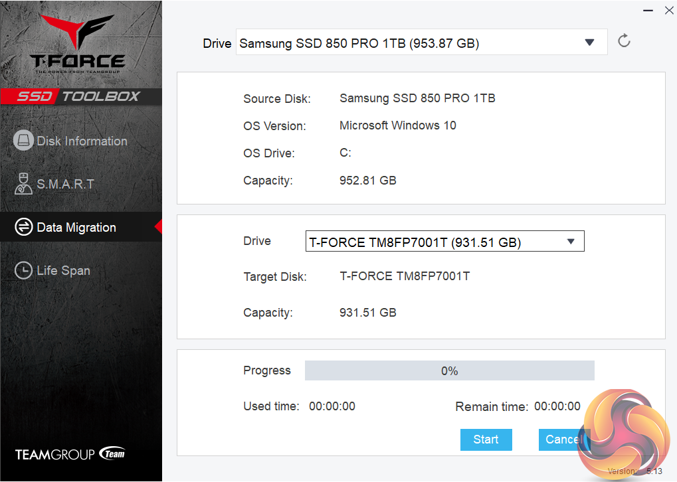
Task: Click OS version Microsoft Windows 10
Action: (398, 125)
